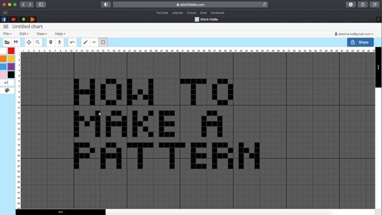Image resolution: width=382 pixels, height=215 pixels.
Task: Open the File menu
Action: pyautogui.click(x=7, y=34)
